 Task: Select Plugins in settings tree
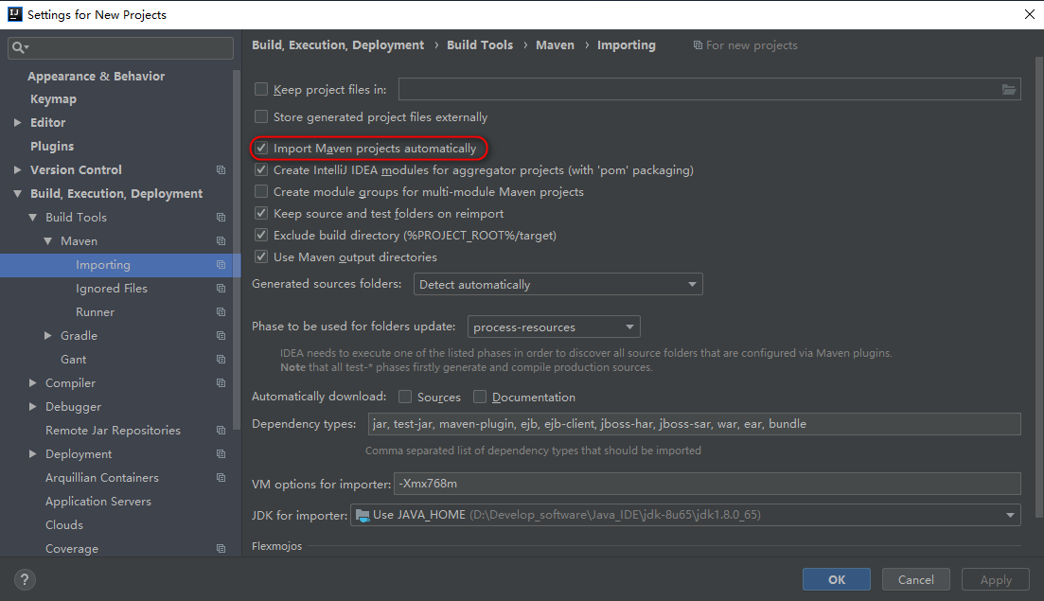[x=52, y=147]
